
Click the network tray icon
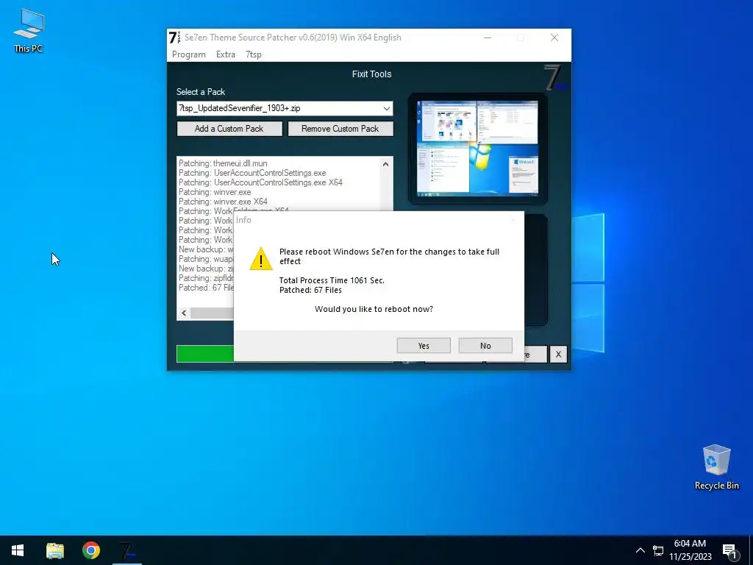coord(658,550)
